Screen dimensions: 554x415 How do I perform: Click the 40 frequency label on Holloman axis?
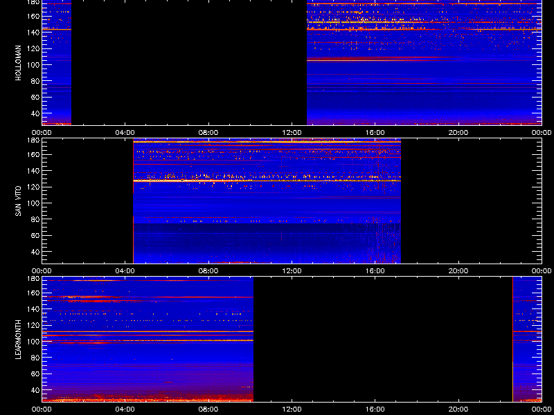click(x=34, y=113)
